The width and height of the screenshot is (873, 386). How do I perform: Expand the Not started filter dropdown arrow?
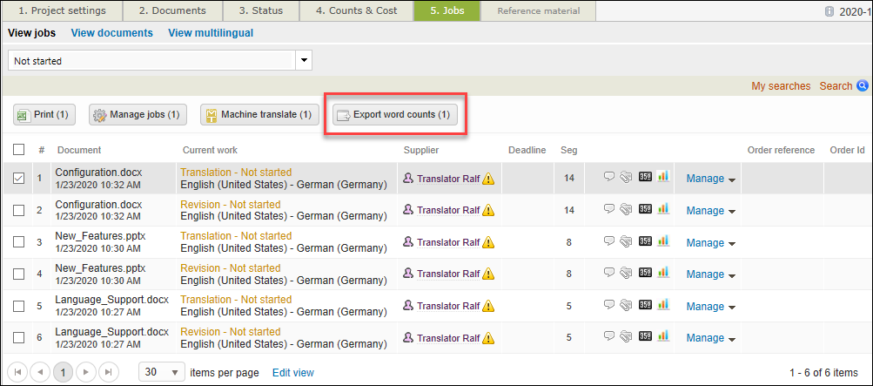pyautogui.click(x=305, y=61)
